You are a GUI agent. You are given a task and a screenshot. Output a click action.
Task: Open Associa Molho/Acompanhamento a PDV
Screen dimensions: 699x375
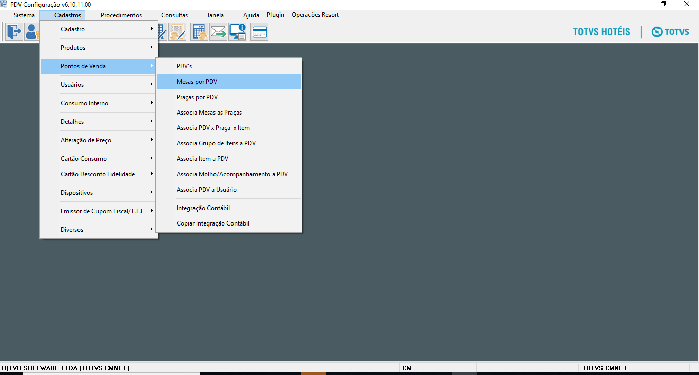[x=229, y=174]
